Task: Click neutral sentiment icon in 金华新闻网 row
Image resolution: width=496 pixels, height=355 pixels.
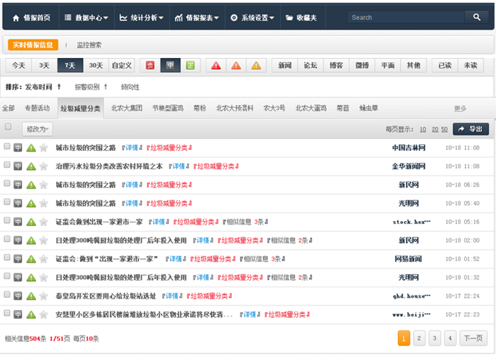Action: tap(18, 166)
